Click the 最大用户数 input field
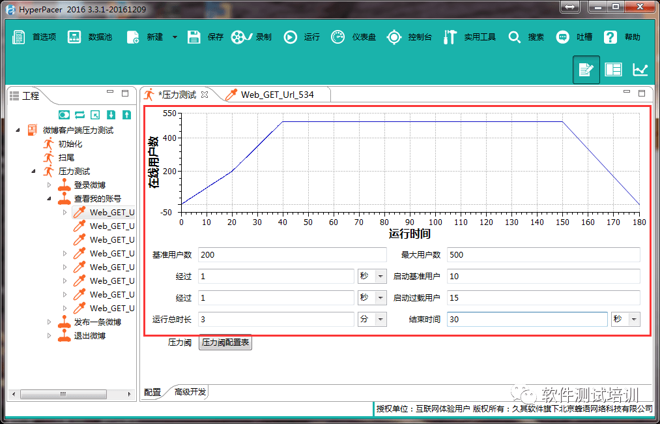The height and width of the screenshot is (424, 660). coord(543,254)
